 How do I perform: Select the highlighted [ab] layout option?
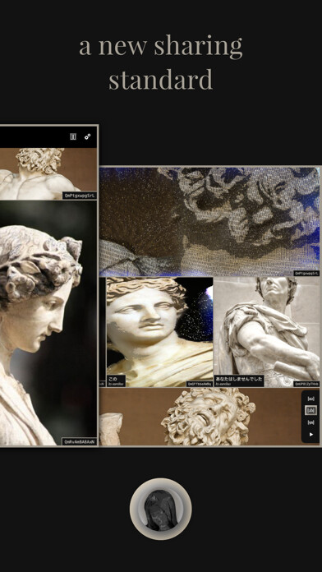(310, 410)
